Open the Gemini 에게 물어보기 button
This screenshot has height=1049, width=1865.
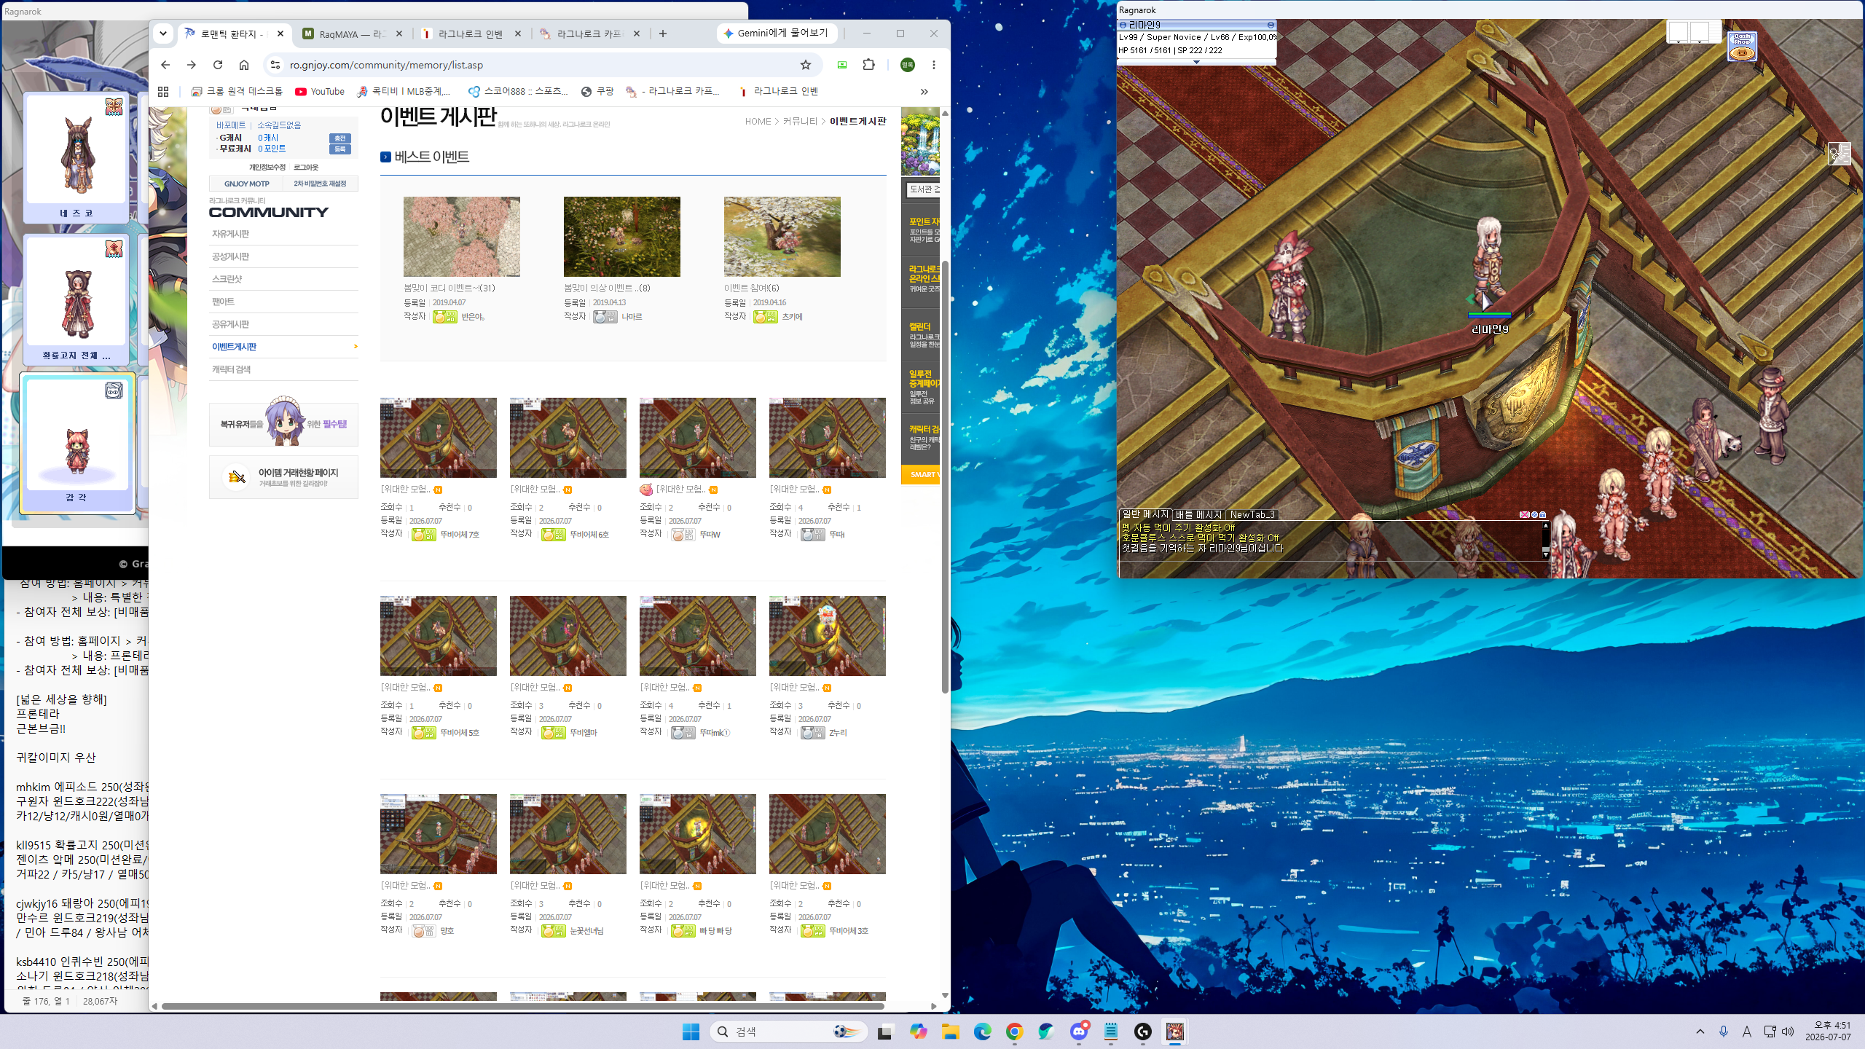tap(777, 34)
